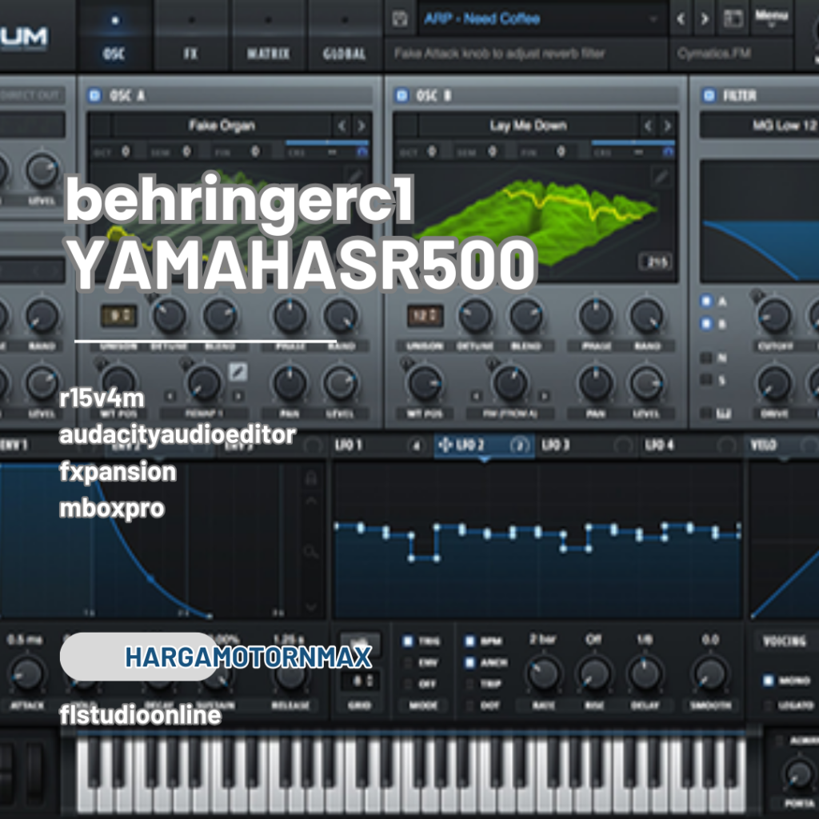Open the Menu dropdown button

coord(772,18)
